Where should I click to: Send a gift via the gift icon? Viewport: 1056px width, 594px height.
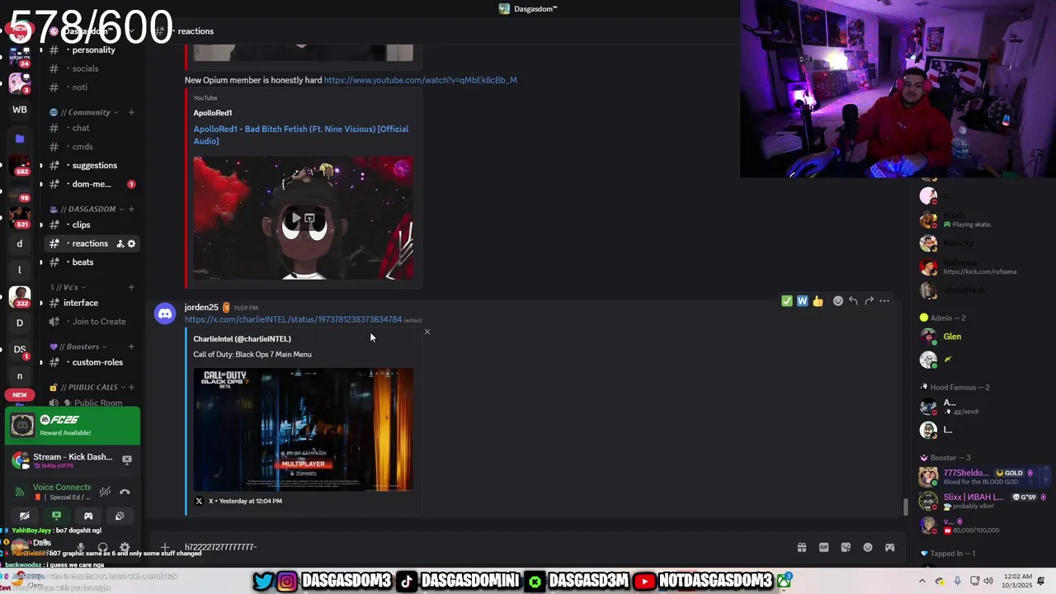[x=801, y=547]
